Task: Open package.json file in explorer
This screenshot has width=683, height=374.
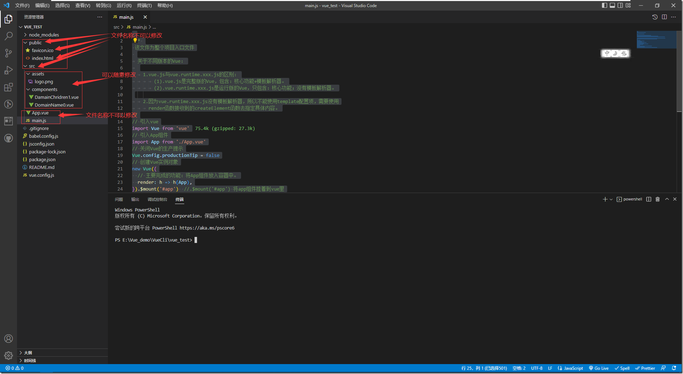Action: [x=62, y=159]
